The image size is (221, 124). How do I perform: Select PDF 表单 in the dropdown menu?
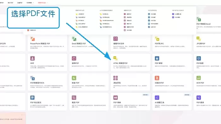[x=128, y=30]
